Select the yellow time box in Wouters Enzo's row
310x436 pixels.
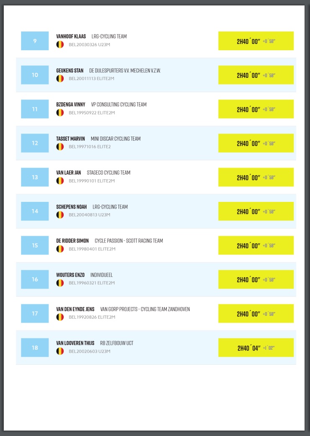pyautogui.click(x=256, y=279)
